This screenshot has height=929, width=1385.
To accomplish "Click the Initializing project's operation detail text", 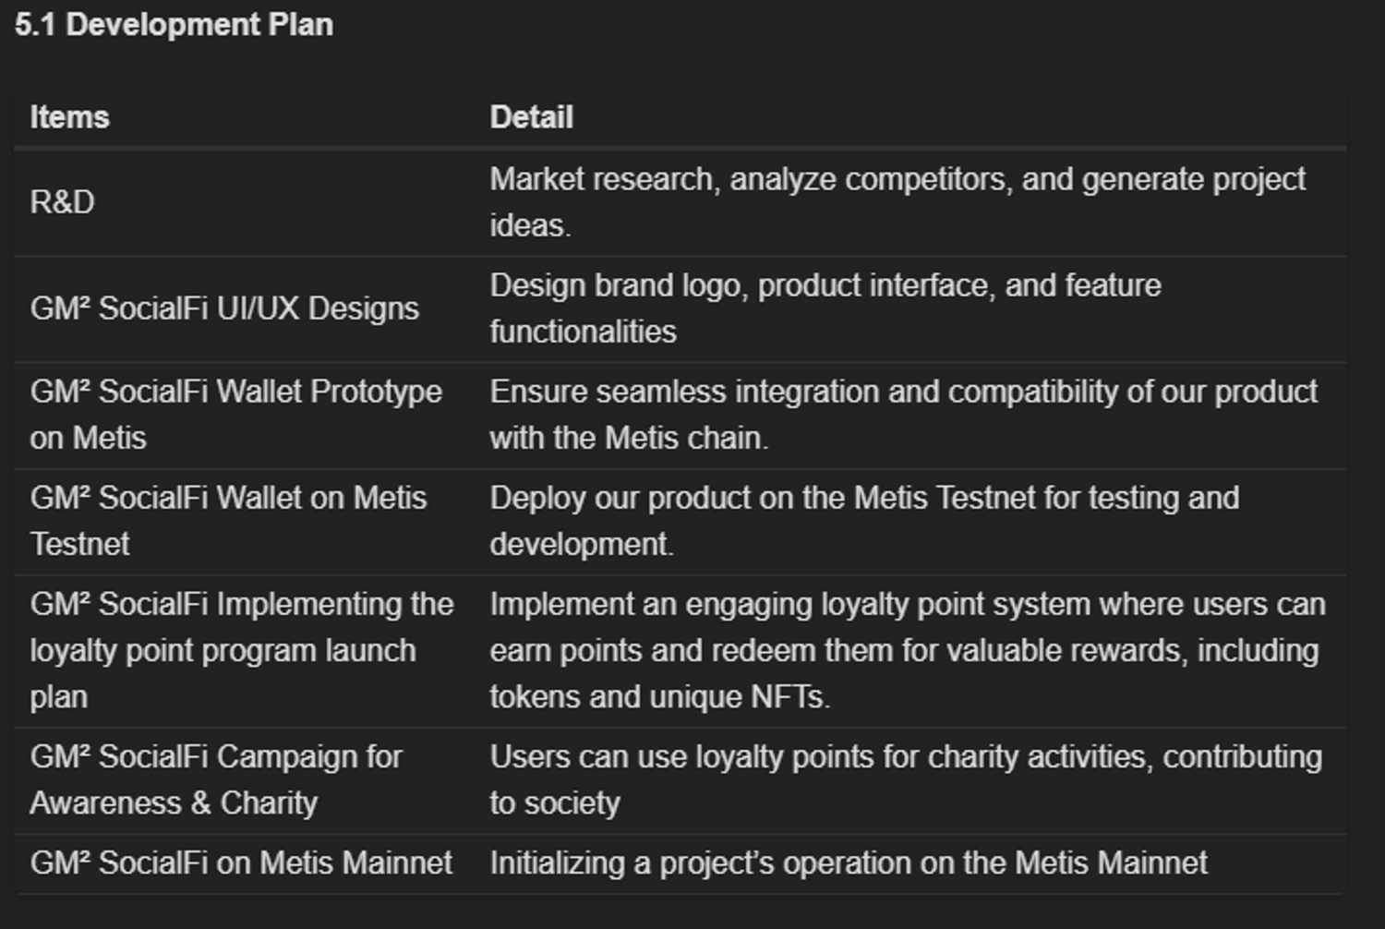I will tap(849, 863).
